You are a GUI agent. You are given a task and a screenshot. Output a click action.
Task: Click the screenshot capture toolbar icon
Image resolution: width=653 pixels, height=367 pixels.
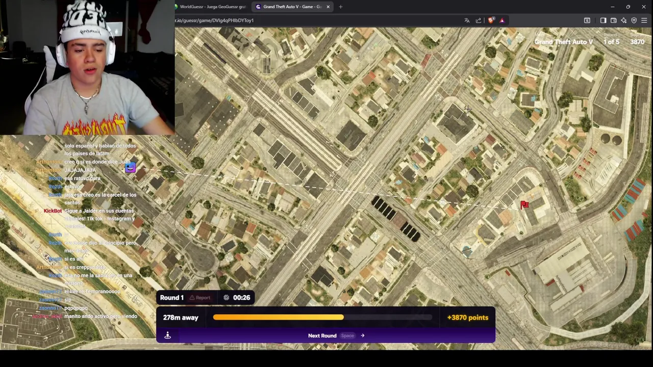[587, 20]
